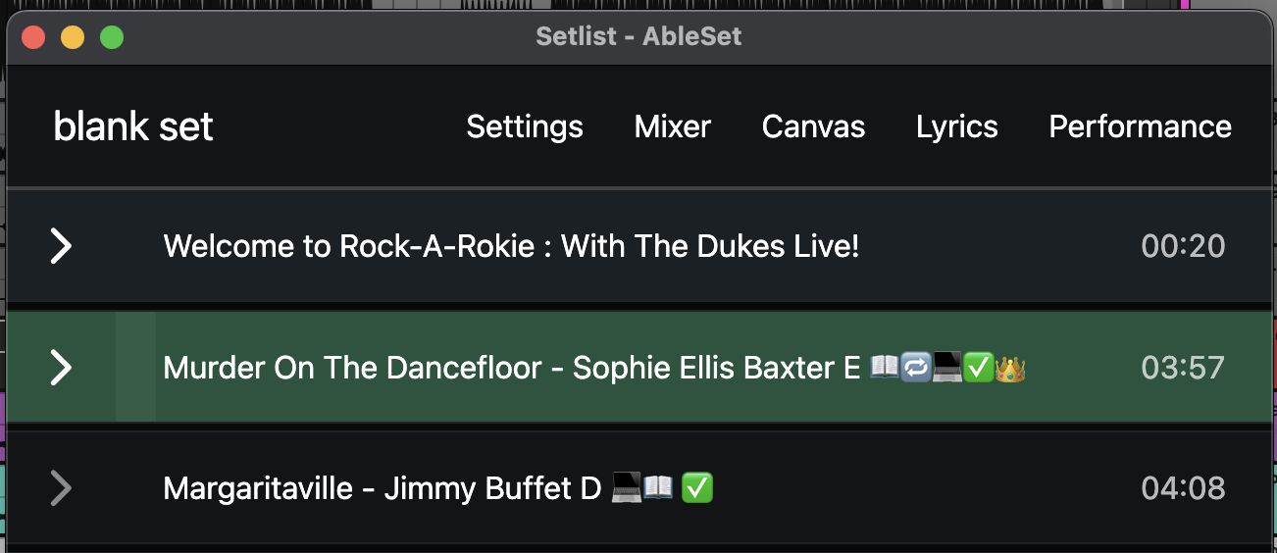The width and height of the screenshot is (1277, 553).
Task: Open the Settings page
Action: point(525,126)
